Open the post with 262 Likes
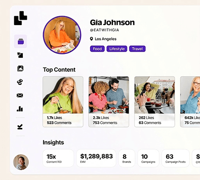 [155, 102]
